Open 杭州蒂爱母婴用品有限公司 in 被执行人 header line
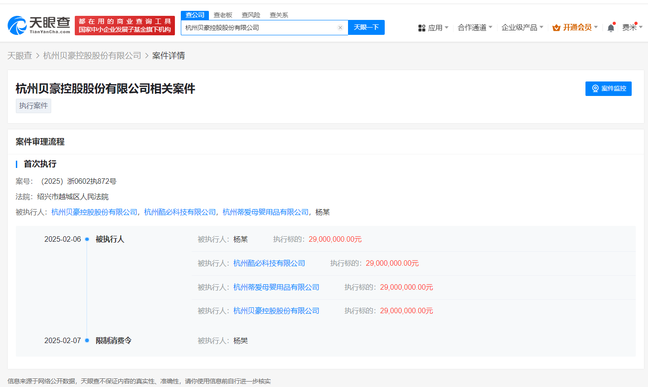The height and width of the screenshot is (387, 648). pyautogui.click(x=266, y=212)
